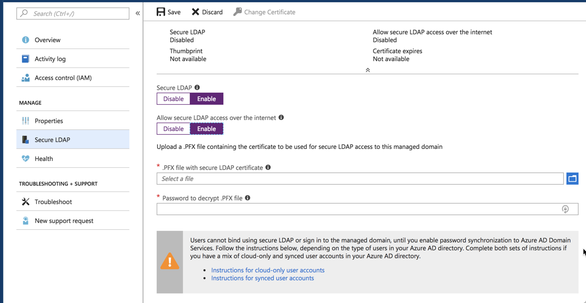Open Overview menu item

73,39
